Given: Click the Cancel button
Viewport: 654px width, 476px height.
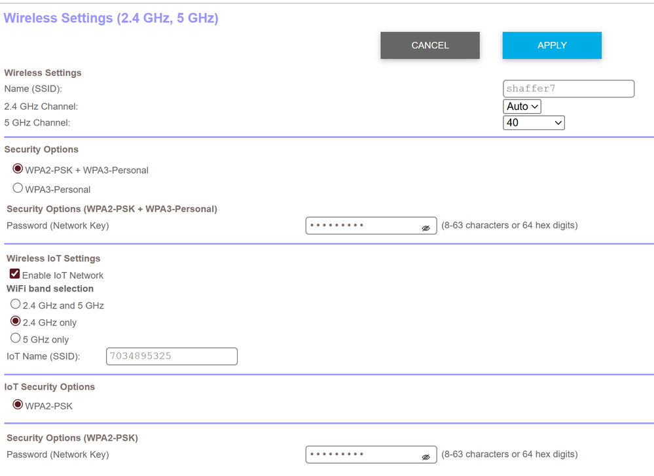Looking at the screenshot, I should point(430,46).
